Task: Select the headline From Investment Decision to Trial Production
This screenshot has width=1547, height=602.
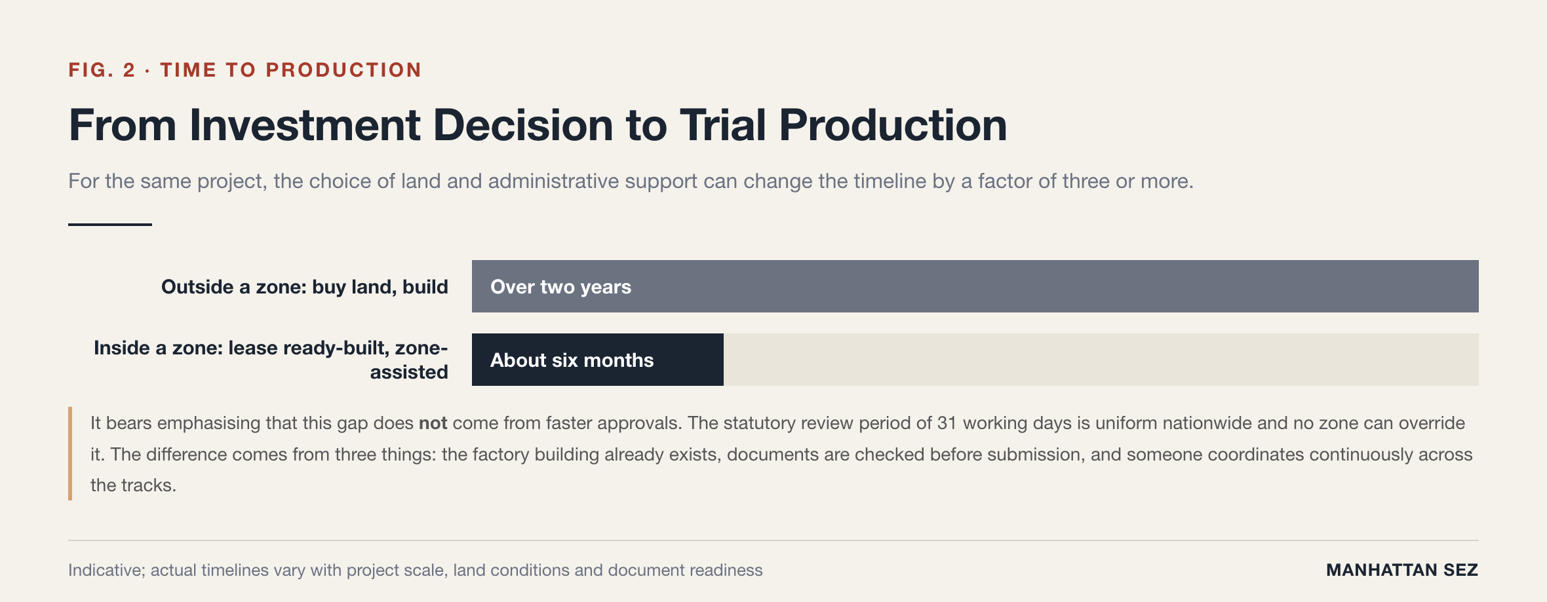Action: coord(538,124)
